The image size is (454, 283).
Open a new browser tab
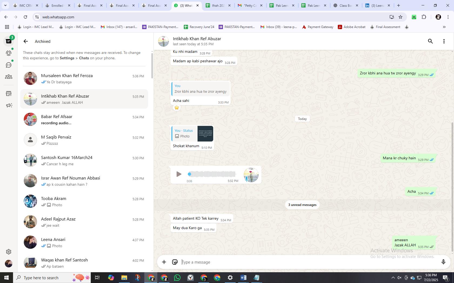point(398,5)
